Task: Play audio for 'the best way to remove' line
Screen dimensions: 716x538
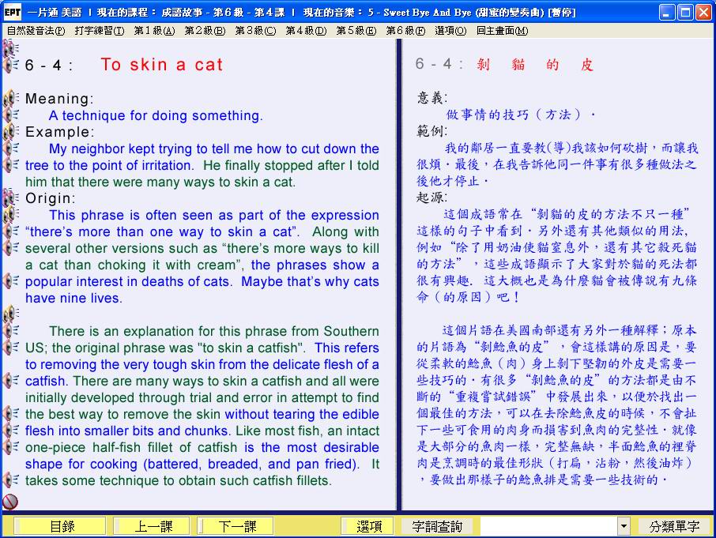Action: coord(11,414)
